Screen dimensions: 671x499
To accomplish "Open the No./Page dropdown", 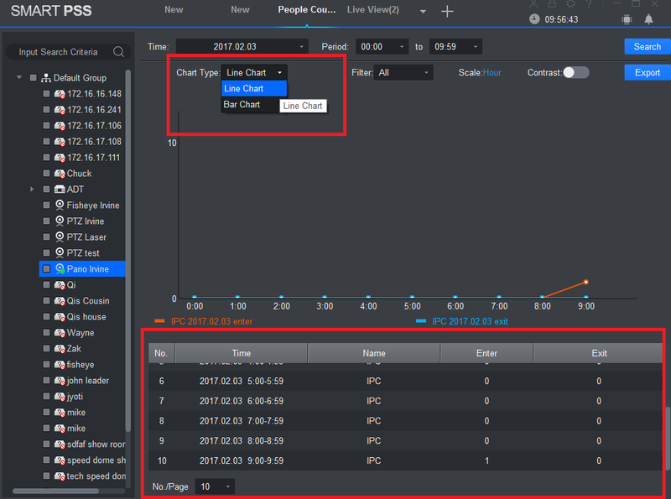I will click(215, 486).
